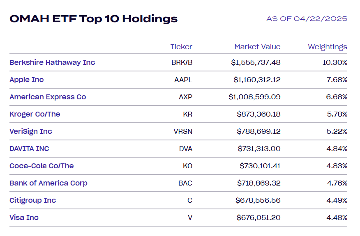
Task: Click the OMAH ETF Top 10 Holdings heading
Action: pyautogui.click(x=94, y=19)
